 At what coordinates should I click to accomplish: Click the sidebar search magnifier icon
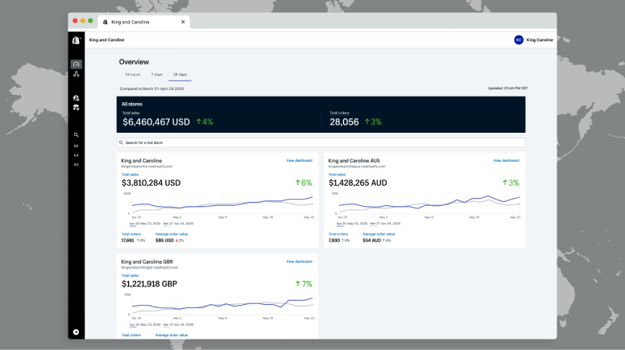pyautogui.click(x=77, y=135)
